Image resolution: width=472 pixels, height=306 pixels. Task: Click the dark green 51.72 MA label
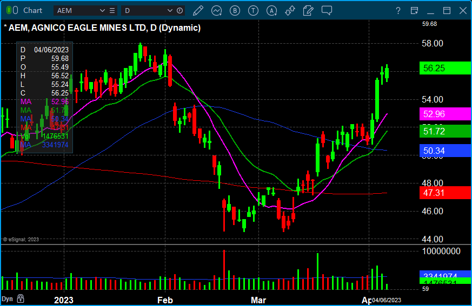click(445, 131)
